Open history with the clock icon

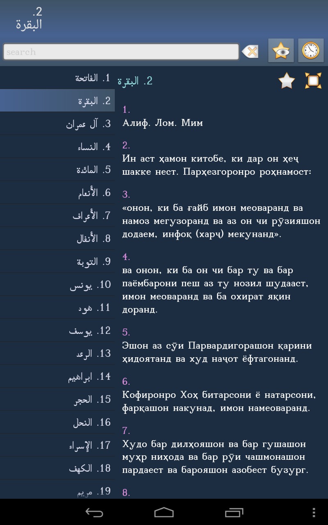(311, 51)
